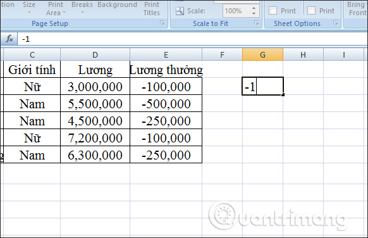Image resolution: width=368 pixels, height=238 pixels.
Task: Open the Sheet Options dialog launcher
Action: click(336, 23)
